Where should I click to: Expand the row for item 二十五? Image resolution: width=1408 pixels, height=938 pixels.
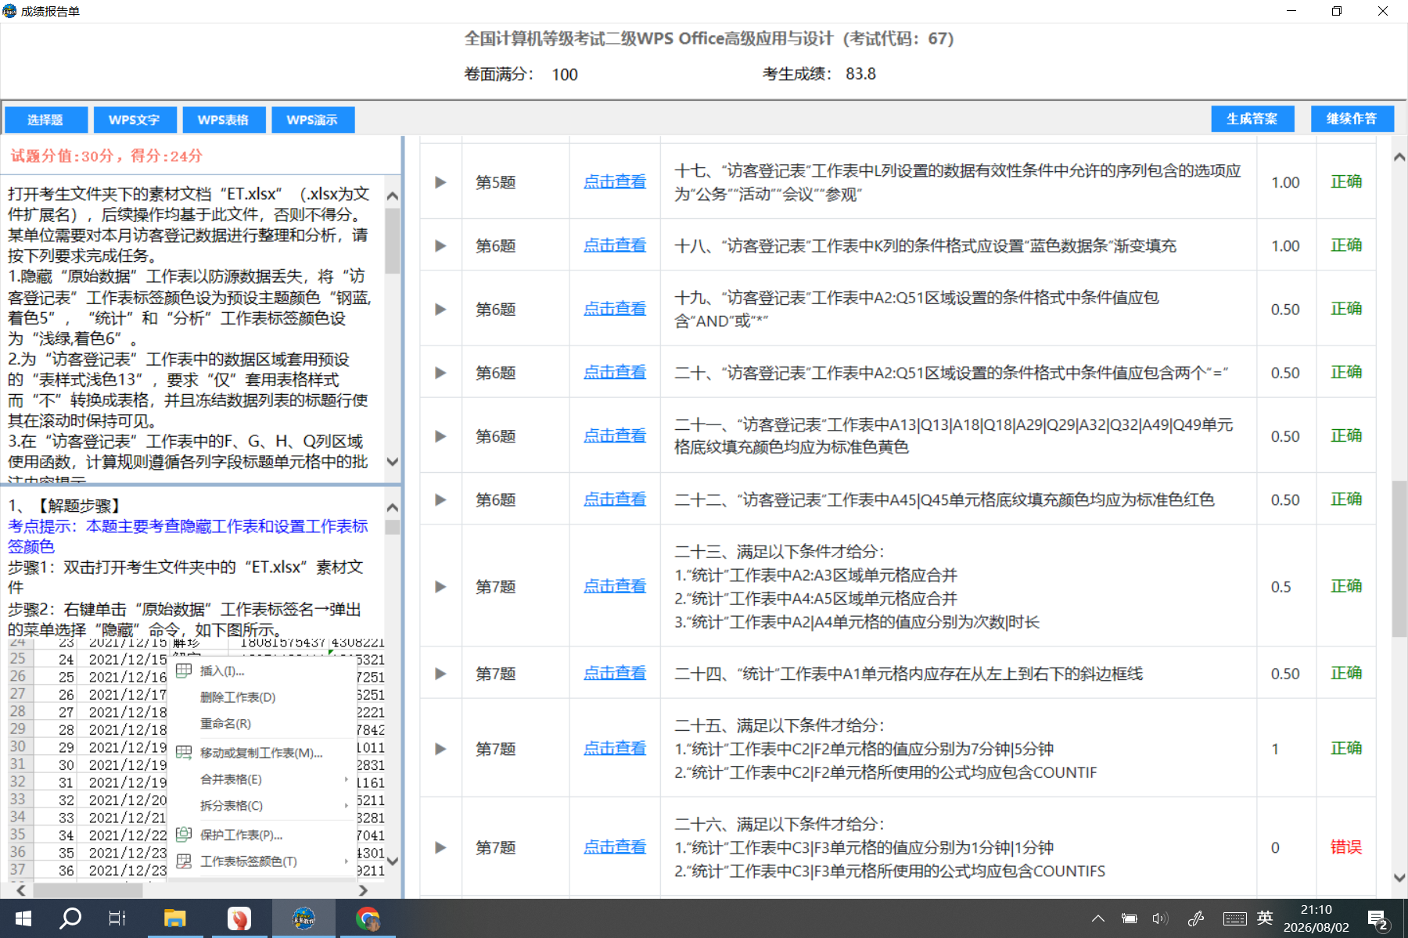[440, 749]
